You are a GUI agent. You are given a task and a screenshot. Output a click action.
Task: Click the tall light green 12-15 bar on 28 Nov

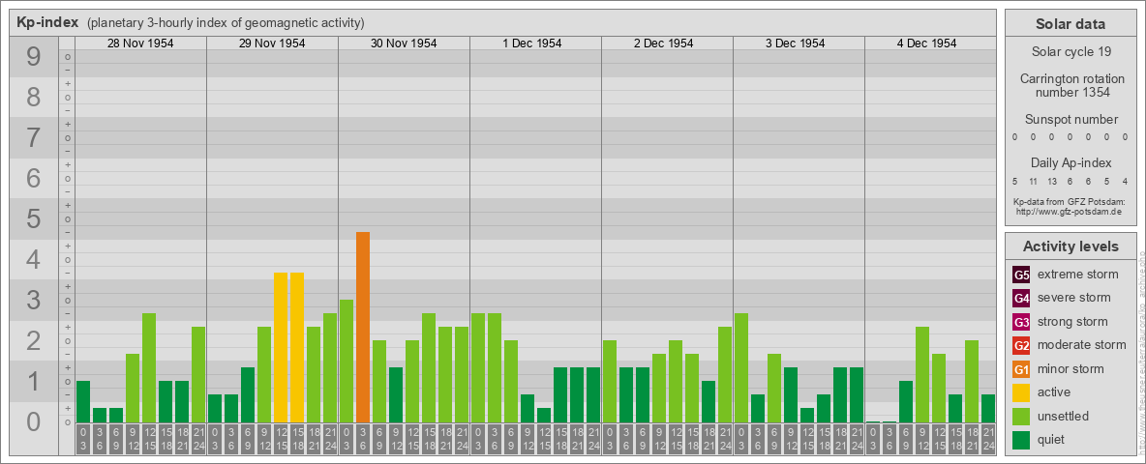pyautogui.click(x=149, y=367)
